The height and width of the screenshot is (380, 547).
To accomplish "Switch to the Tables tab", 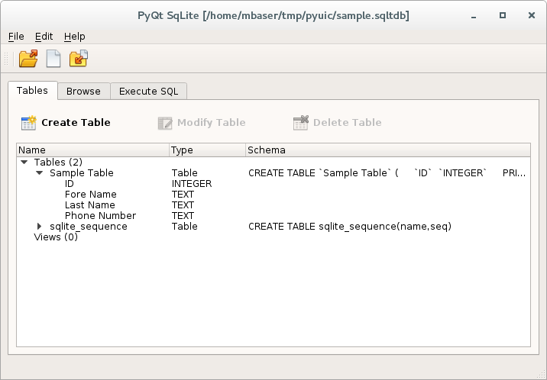I will click(32, 91).
